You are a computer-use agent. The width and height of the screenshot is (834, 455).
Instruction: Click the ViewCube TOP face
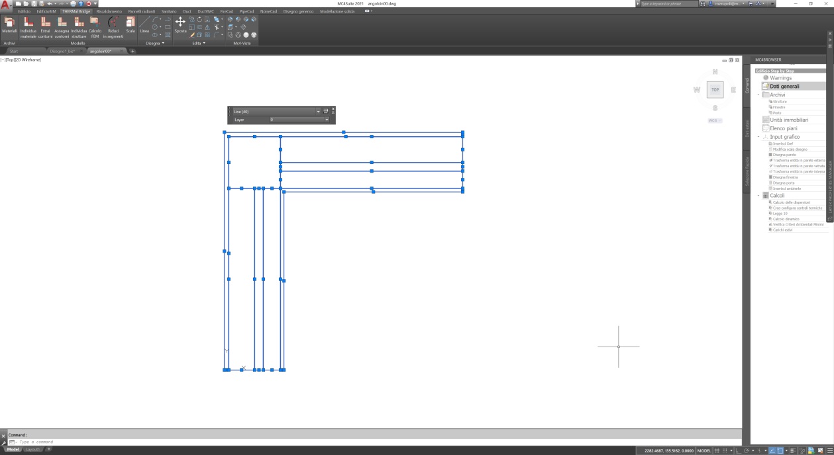pyautogui.click(x=715, y=89)
